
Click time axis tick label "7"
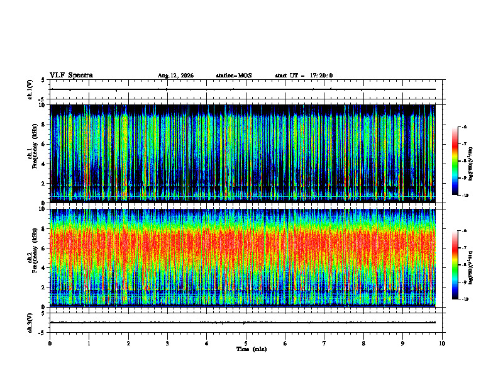pos(324,343)
